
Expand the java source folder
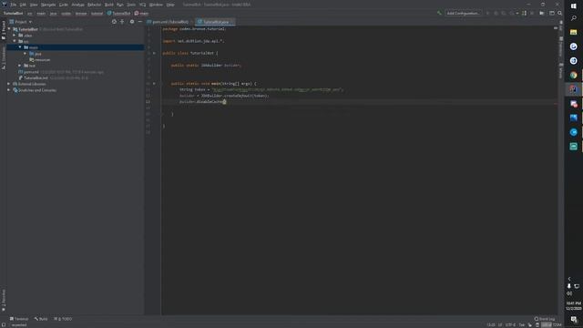26,54
